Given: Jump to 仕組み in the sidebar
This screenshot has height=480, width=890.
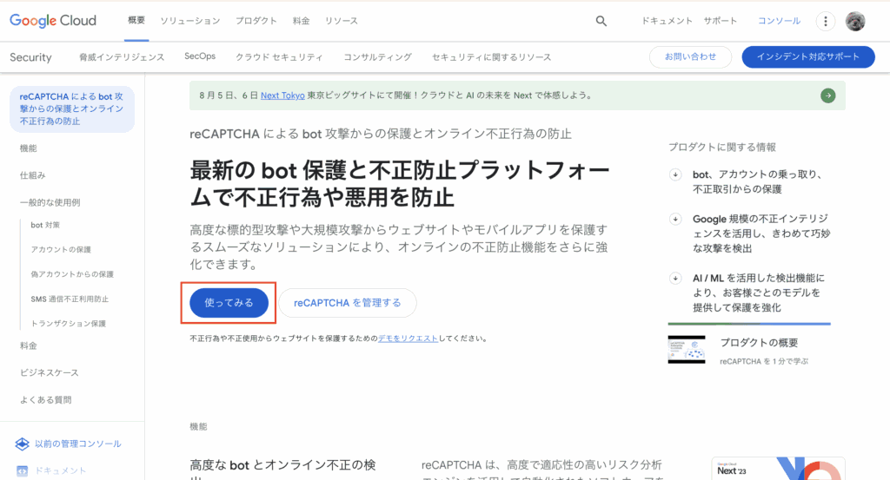Looking at the screenshot, I should [x=32, y=175].
